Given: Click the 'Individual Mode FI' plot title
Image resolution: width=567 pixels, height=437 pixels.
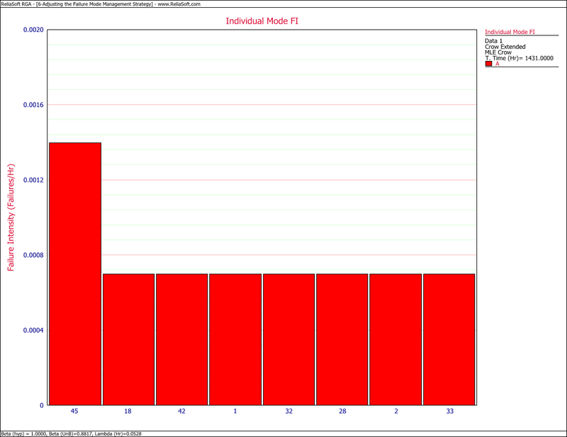Looking at the screenshot, I should (262, 21).
